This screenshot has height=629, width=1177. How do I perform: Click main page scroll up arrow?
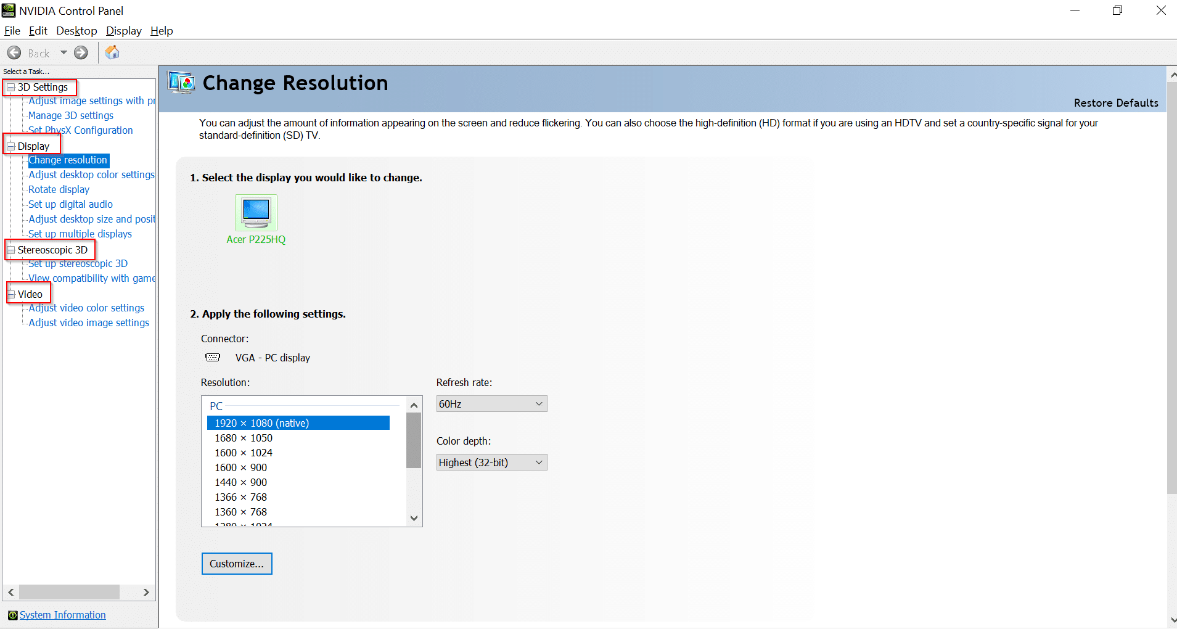tap(1172, 75)
